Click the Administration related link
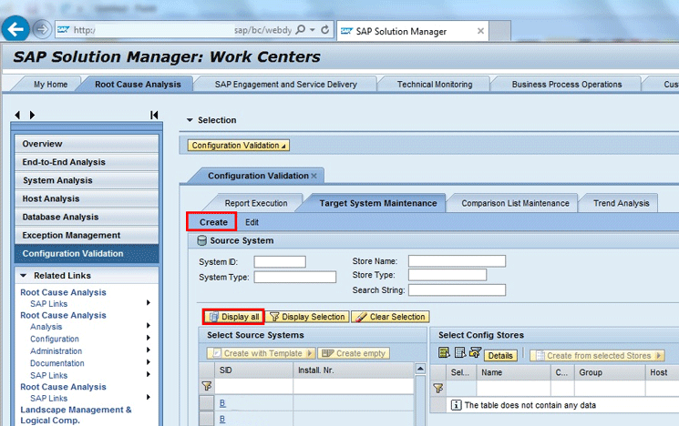Screen dimensions: 679x426 click(x=56, y=350)
